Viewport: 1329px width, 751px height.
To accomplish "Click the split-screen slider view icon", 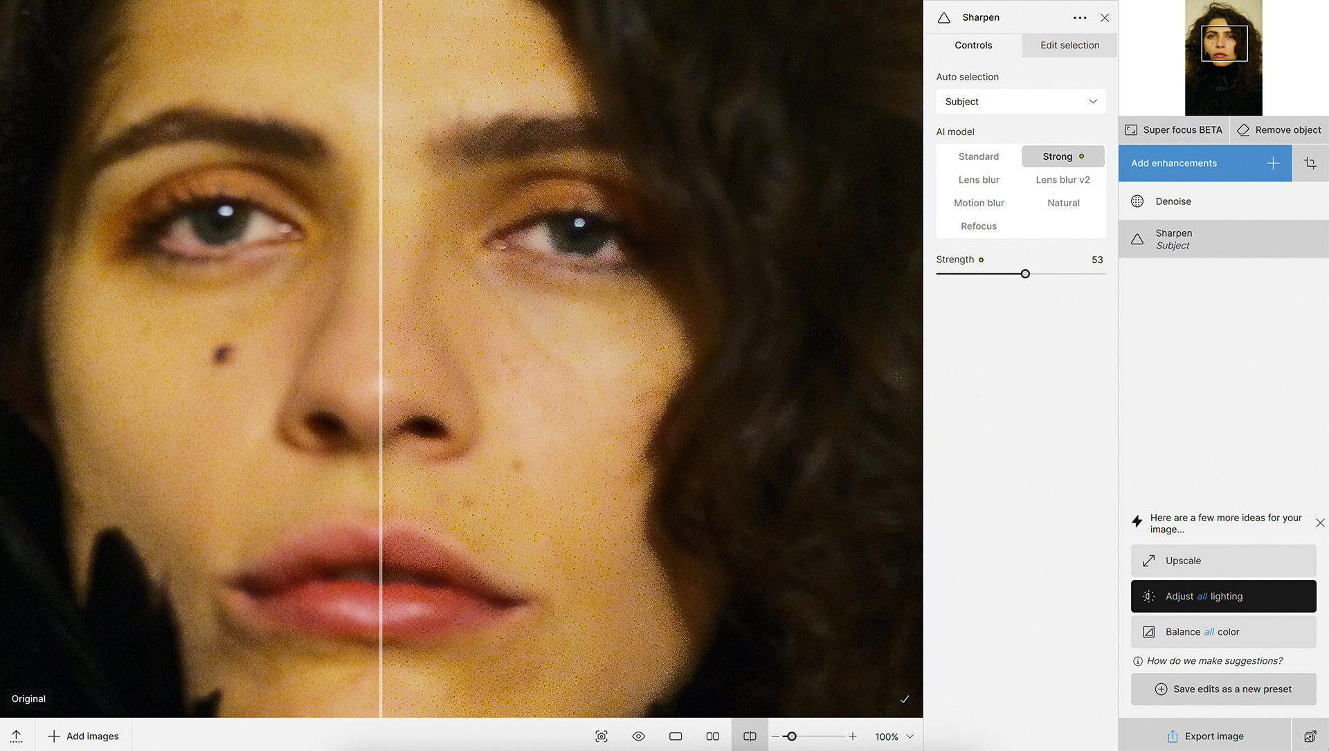I will 750,736.
